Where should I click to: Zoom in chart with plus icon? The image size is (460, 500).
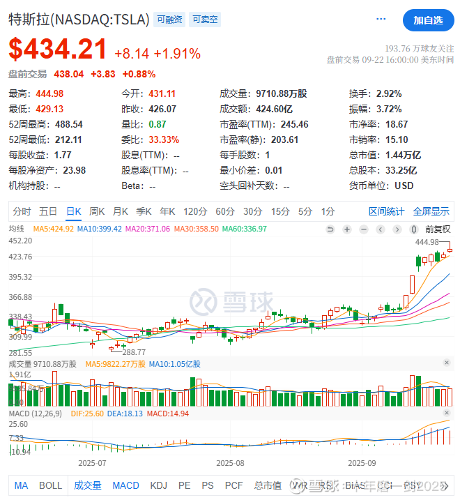pyautogui.click(x=347, y=229)
